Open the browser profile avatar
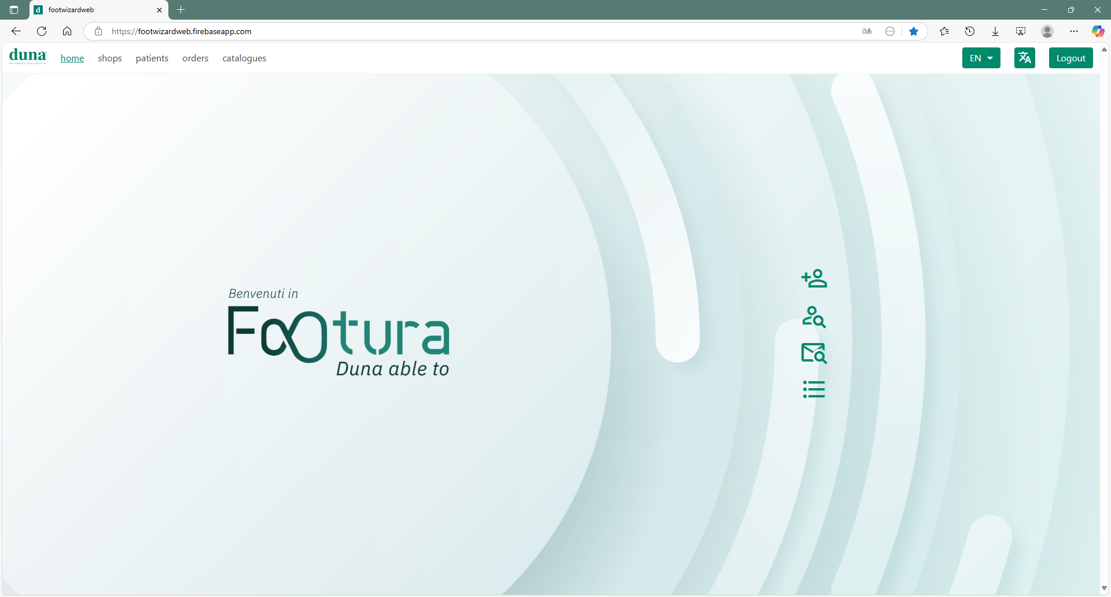1111x597 pixels. pos(1047,31)
